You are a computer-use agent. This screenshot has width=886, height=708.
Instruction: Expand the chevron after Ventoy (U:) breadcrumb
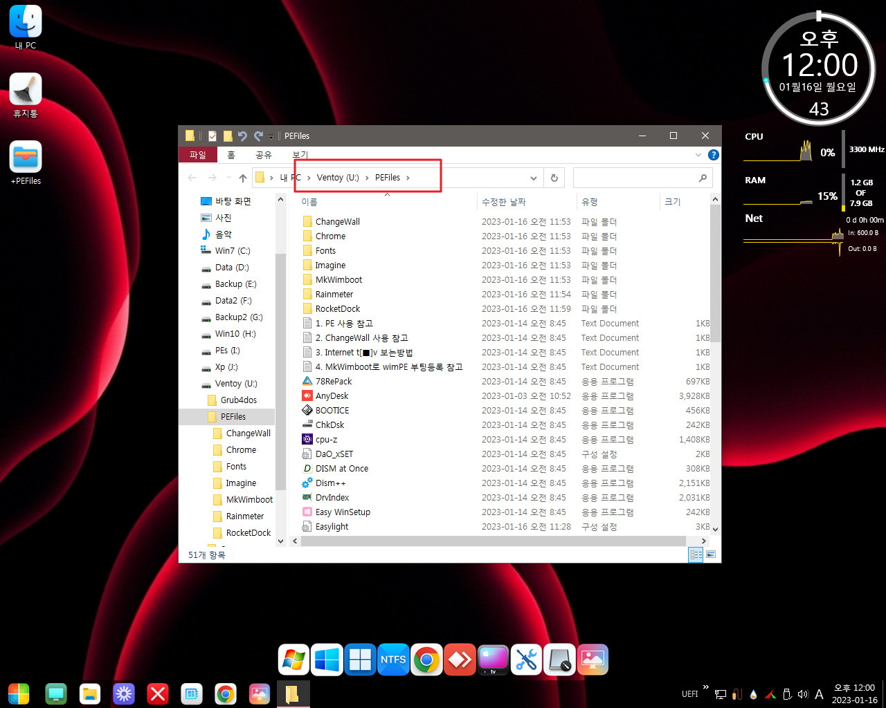(x=367, y=178)
